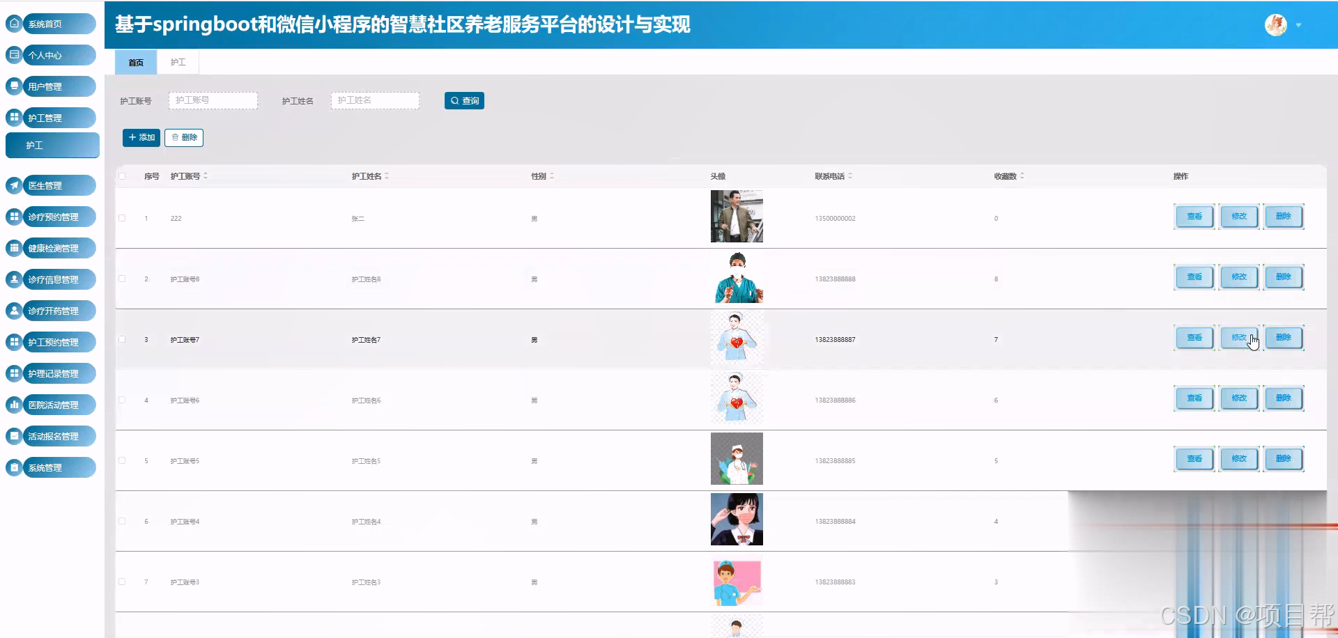The image size is (1338, 638).
Task: Open the avatar dropdown arrow
Action: point(1298,25)
